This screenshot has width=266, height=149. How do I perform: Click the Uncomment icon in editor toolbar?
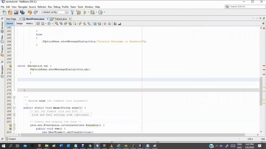[120, 24]
